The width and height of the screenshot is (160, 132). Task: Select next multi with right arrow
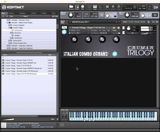coord(119,22)
